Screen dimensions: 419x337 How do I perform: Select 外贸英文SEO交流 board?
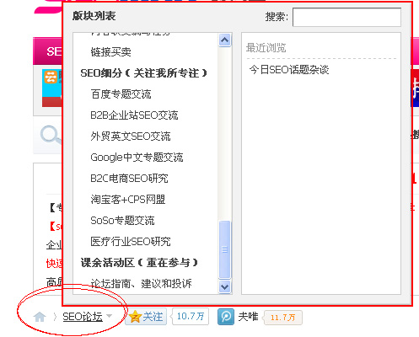coord(131,136)
